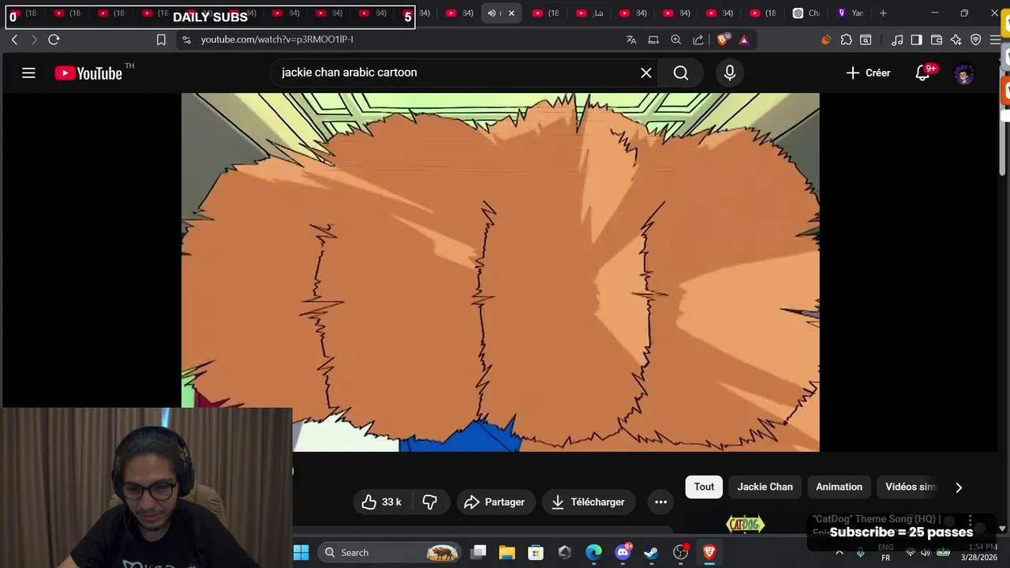The height and width of the screenshot is (568, 1010).
Task: Show hidden system tray icons
Action: (840, 552)
